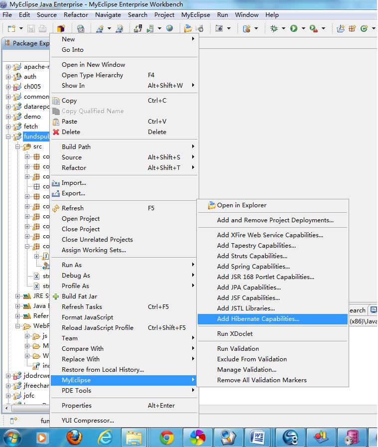Screen dimensions: 378x447
Task: Collapse the fundspub project node
Action: coord(8,137)
